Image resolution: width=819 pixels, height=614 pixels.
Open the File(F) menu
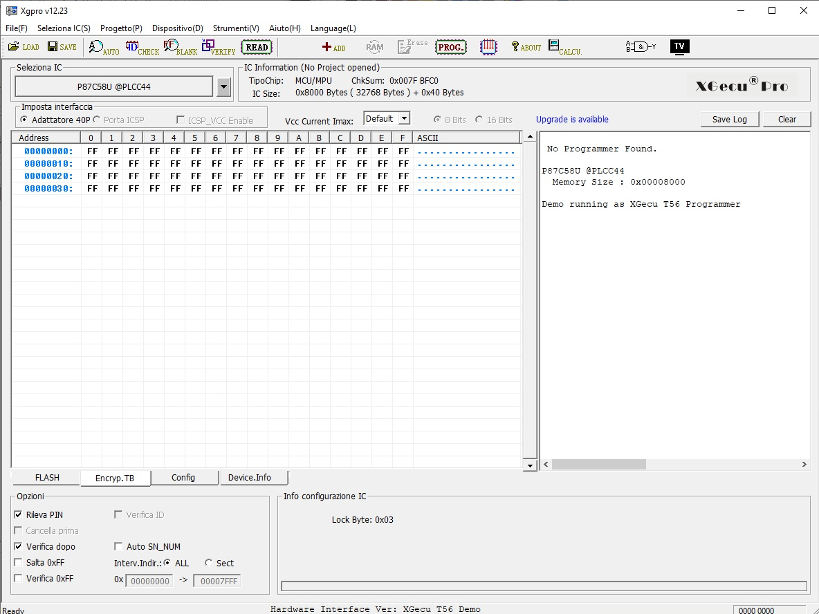click(x=16, y=28)
